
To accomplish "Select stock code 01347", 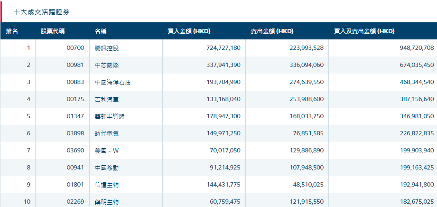I will tap(75, 116).
